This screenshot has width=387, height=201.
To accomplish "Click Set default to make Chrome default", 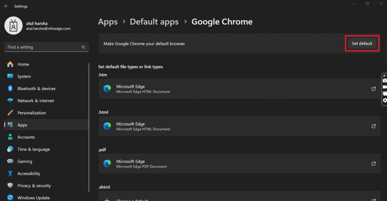I will pyautogui.click(x=362, y=43).
